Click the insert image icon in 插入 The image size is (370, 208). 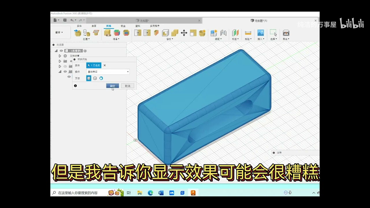(x=260, y=33)
